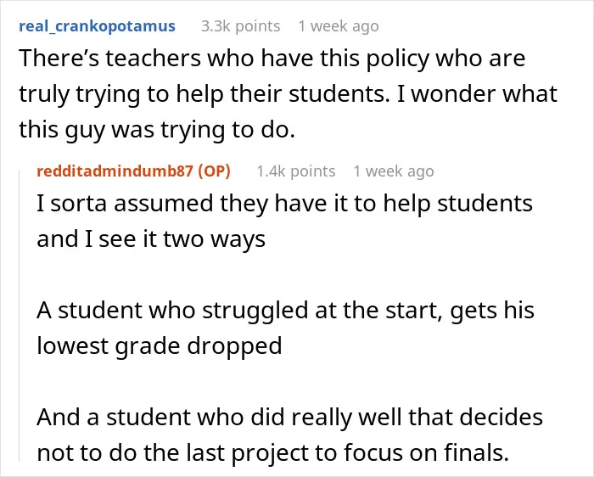The width and height of the screenshot is (594, 477).
Task: Click the 3.3k points score
Action: click(x=240, y=26)
